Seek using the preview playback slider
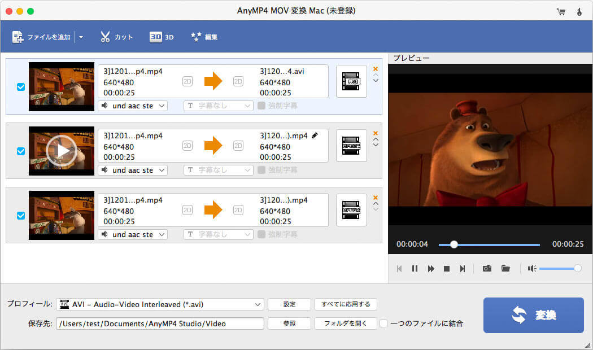Viewport: 593px width, 350px height. click(x=489, y=244)
